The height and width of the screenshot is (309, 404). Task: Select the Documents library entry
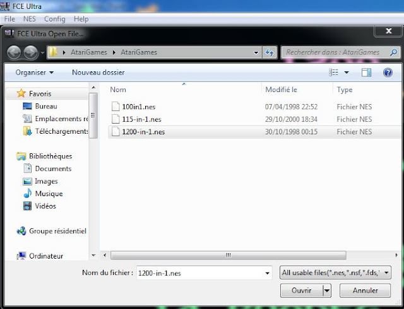(x=53, y=168)
